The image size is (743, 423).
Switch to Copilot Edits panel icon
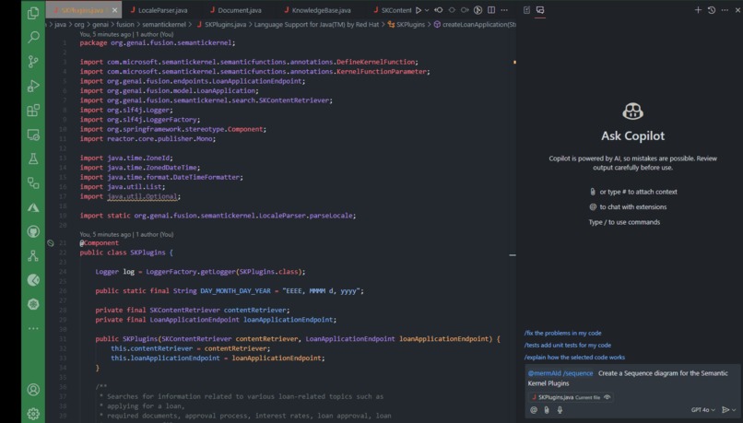(526, 10)
